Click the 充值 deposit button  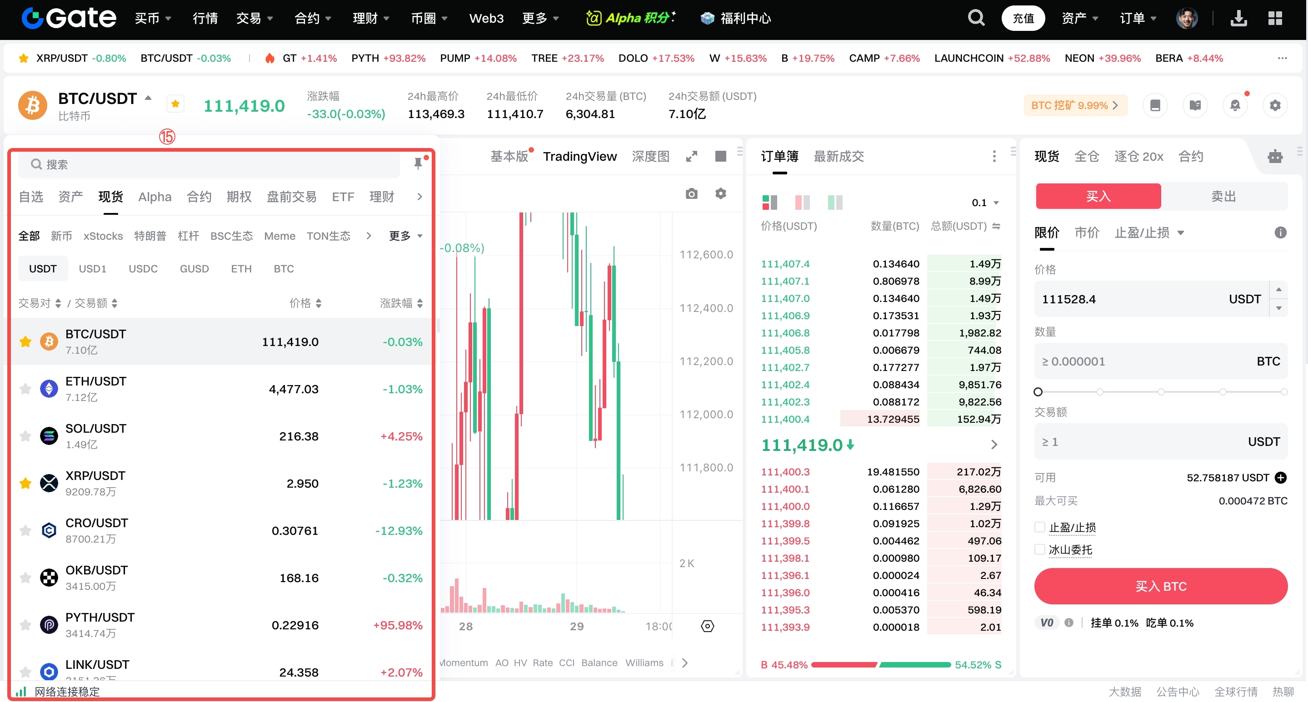tap(1023, 18)
